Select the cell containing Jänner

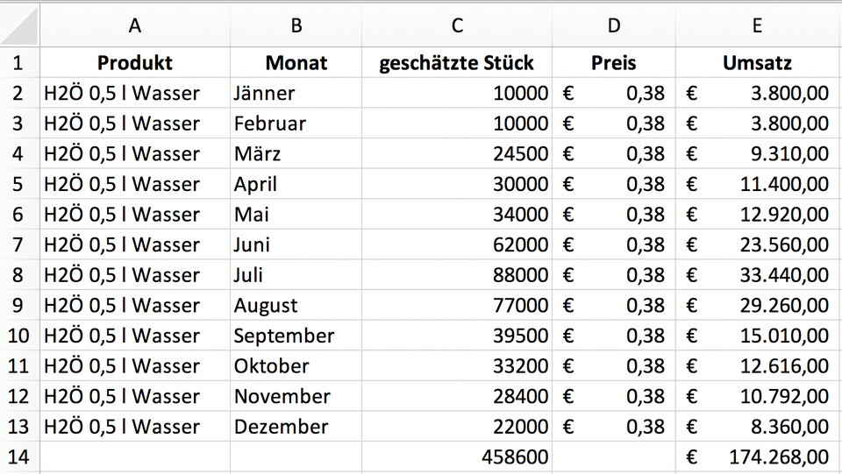[x=296, y=93]
